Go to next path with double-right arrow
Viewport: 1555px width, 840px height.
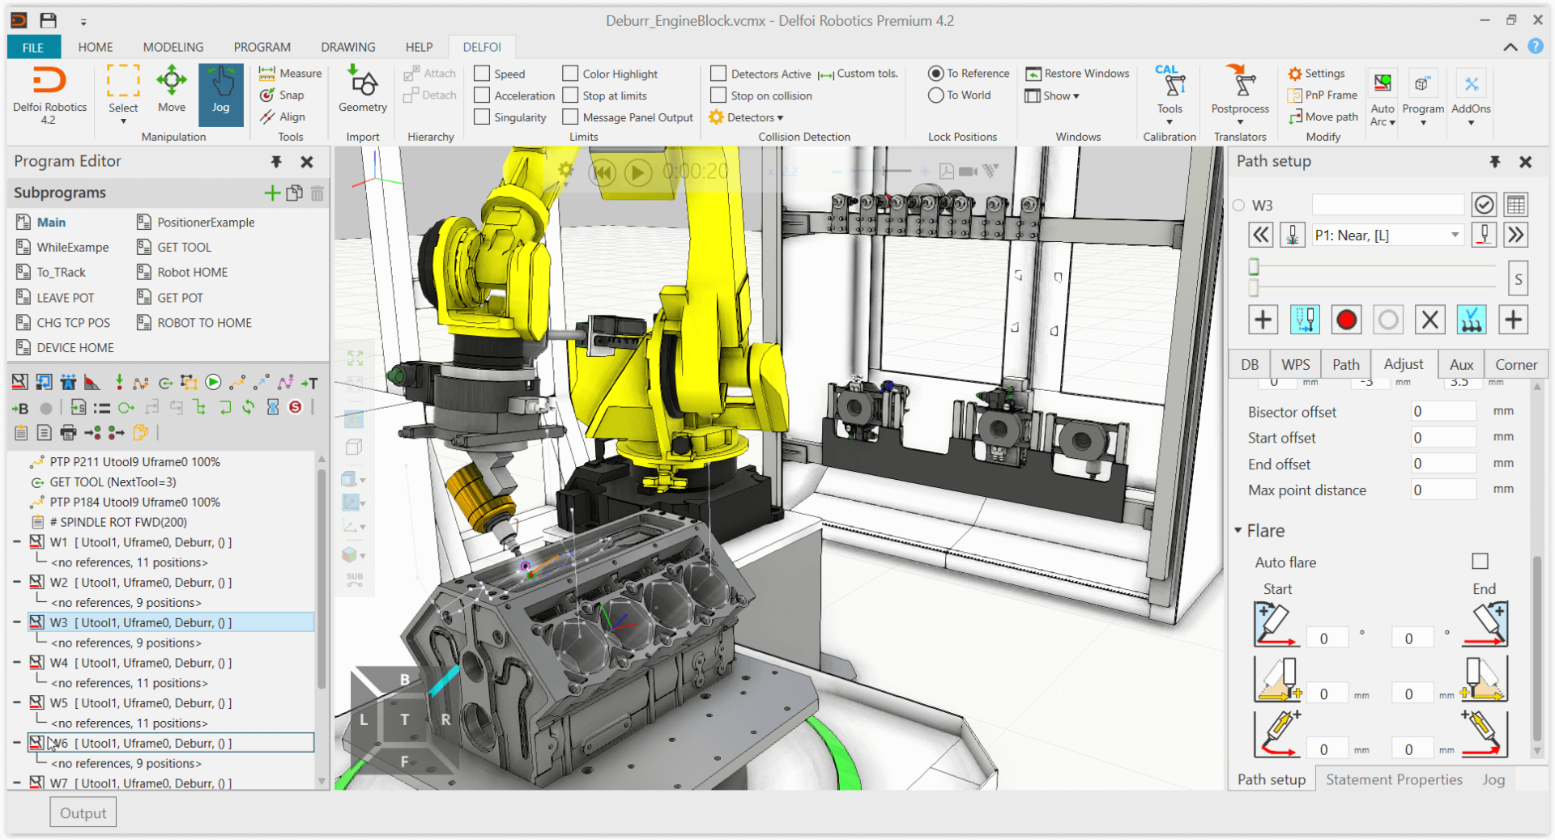1515,235
